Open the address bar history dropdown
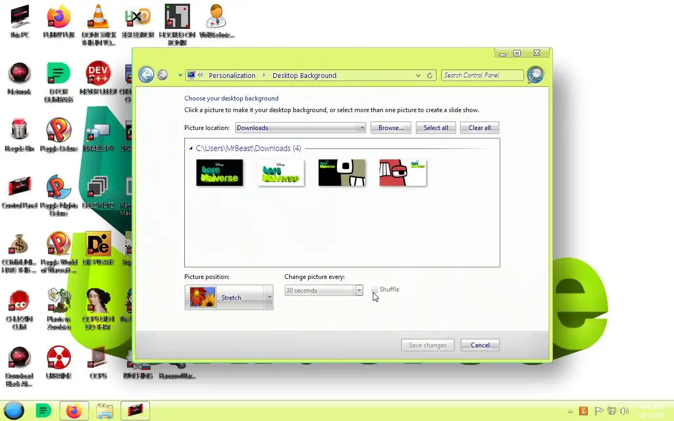The height and width of the screenshot is (421, 674). point(418,75)
